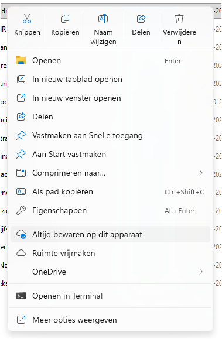Click the Verwijderen label
Screen dimensions: 222x339
point(179,37)
